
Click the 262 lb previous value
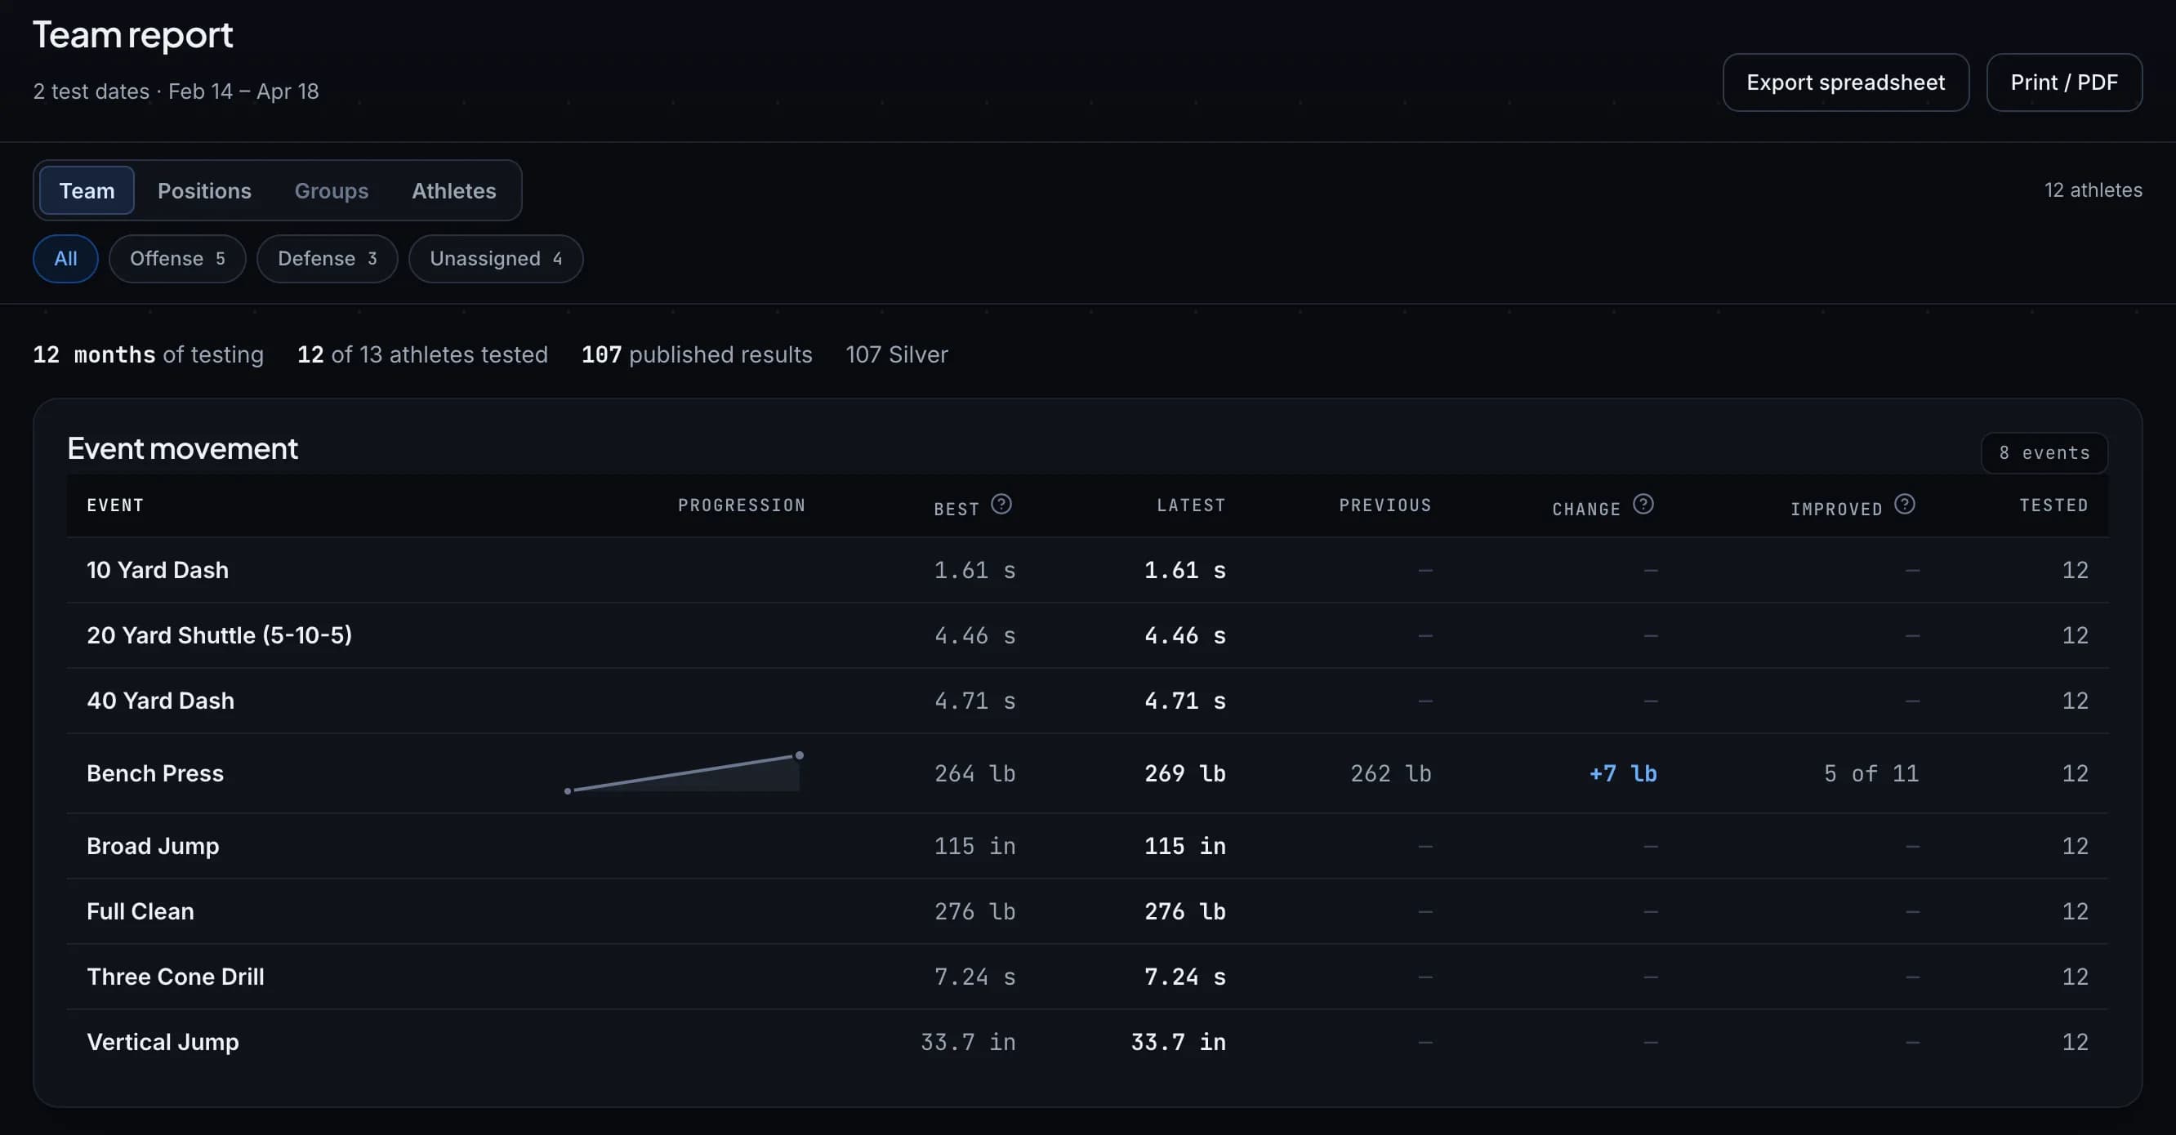point(1390,772)
